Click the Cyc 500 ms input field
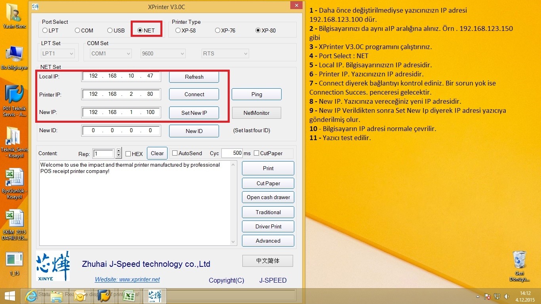 point(232,153)
